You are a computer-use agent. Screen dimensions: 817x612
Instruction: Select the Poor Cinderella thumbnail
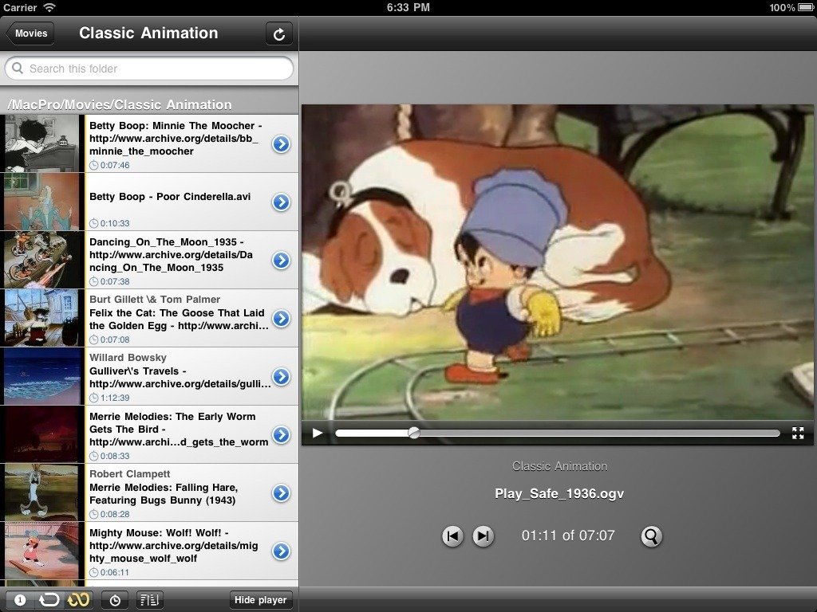point(41,202)
